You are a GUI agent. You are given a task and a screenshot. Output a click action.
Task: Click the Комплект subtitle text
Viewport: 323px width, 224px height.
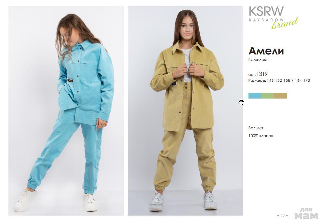click(258, 60)
